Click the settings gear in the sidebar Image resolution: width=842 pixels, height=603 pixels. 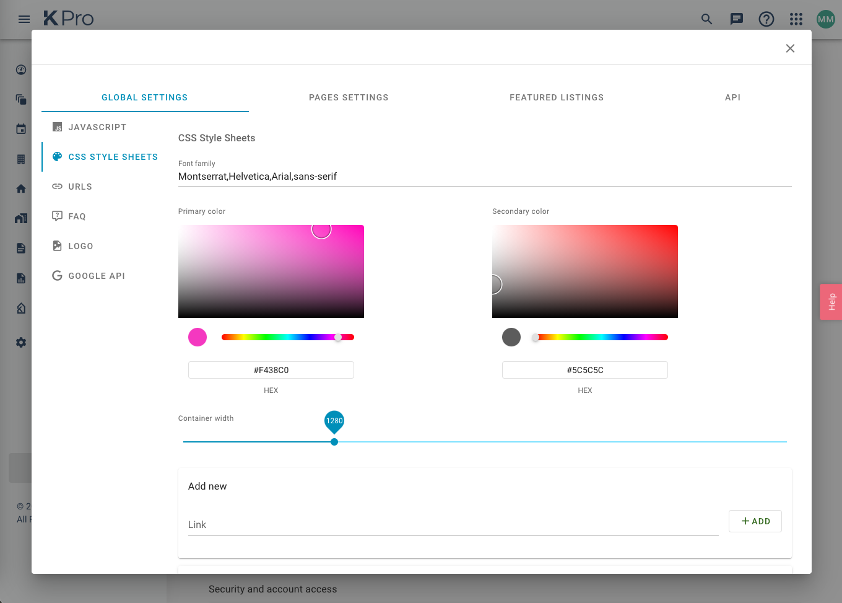(x=20, y=342)
